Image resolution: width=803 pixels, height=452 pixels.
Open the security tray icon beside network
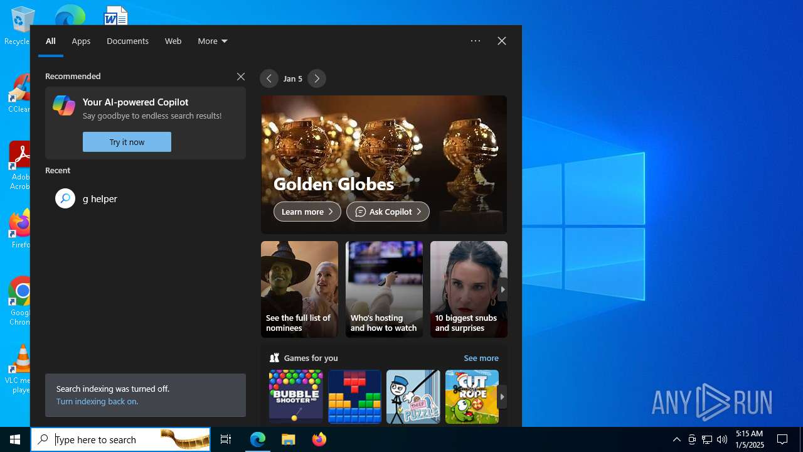[692, 439]
